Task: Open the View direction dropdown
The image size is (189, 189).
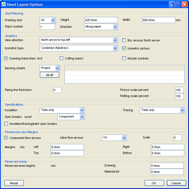Action: (115, 40)
